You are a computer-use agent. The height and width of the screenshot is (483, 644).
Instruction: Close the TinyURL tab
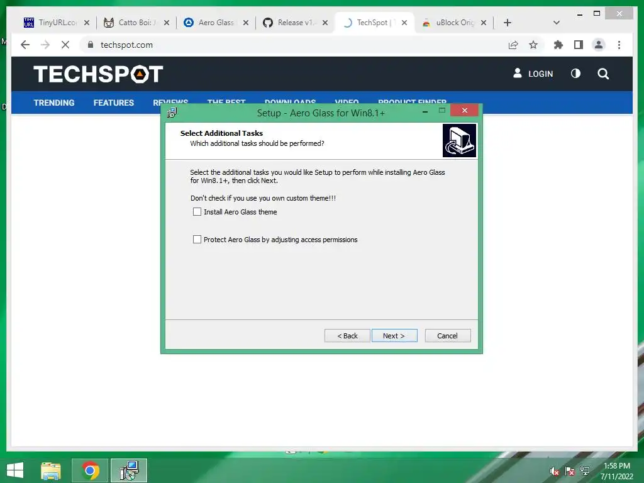[x=87, y=23]
